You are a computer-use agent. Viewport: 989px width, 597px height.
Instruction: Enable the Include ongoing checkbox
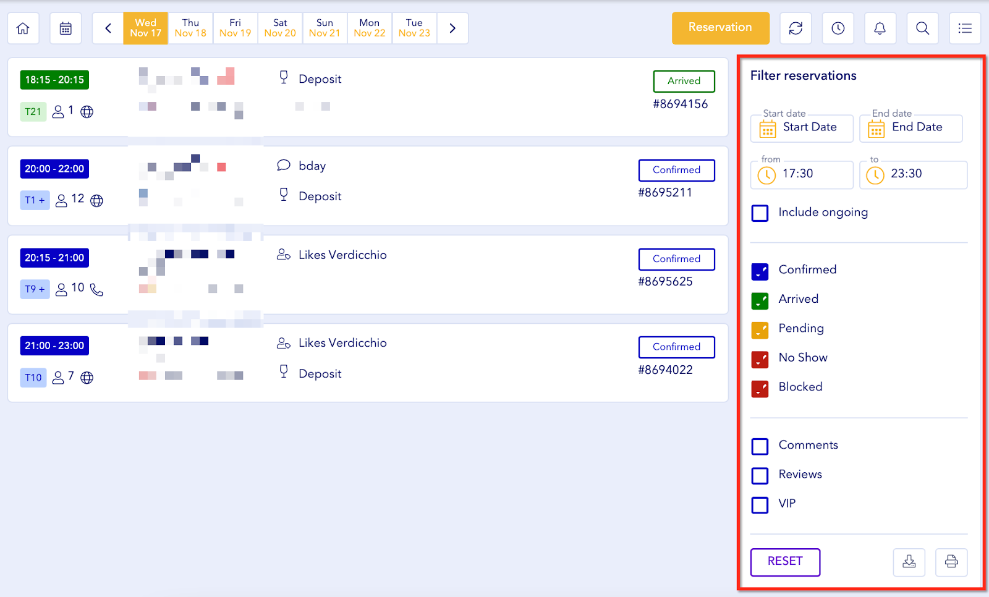click(x=760, y=213)
